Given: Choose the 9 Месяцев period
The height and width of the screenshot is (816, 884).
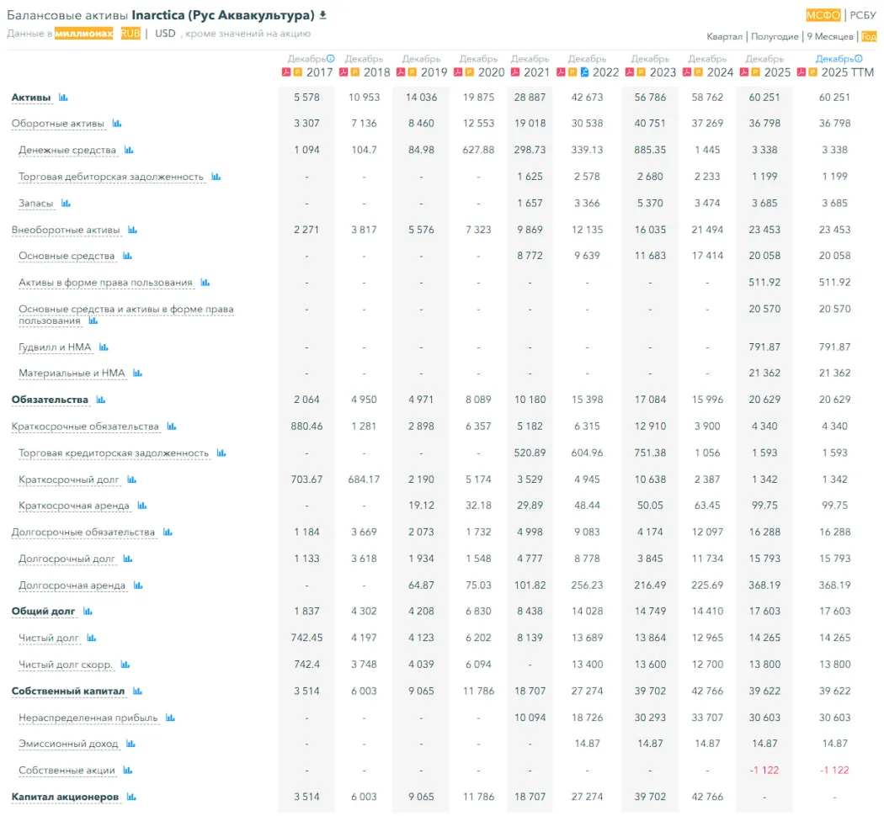Looking at the screenshot, I should point(830,36).
